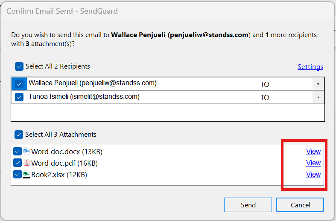Toggle the Select All 2 Recipients checkbox
This screenshot has height=221, width=336.
(19, 66)
